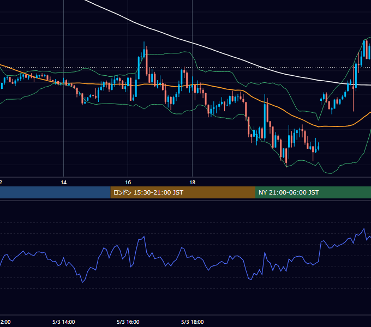The width and height of the screenshot is (371, 327).
Task: Click the blue session bar before London
Action: (55, 192)
